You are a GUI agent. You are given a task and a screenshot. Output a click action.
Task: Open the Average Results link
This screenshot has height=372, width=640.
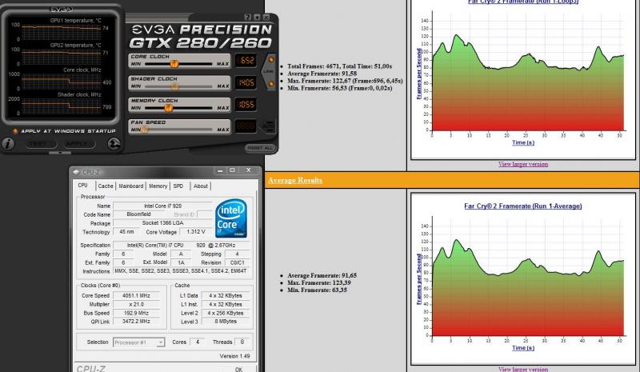pyautogui.click(x=295, y=181)
